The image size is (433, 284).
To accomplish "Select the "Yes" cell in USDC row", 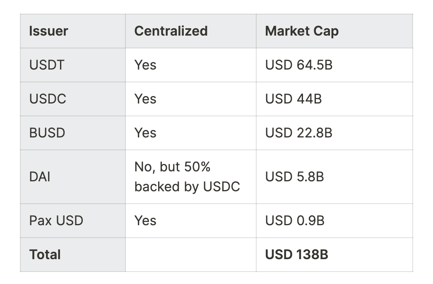I will coord(145,99).
